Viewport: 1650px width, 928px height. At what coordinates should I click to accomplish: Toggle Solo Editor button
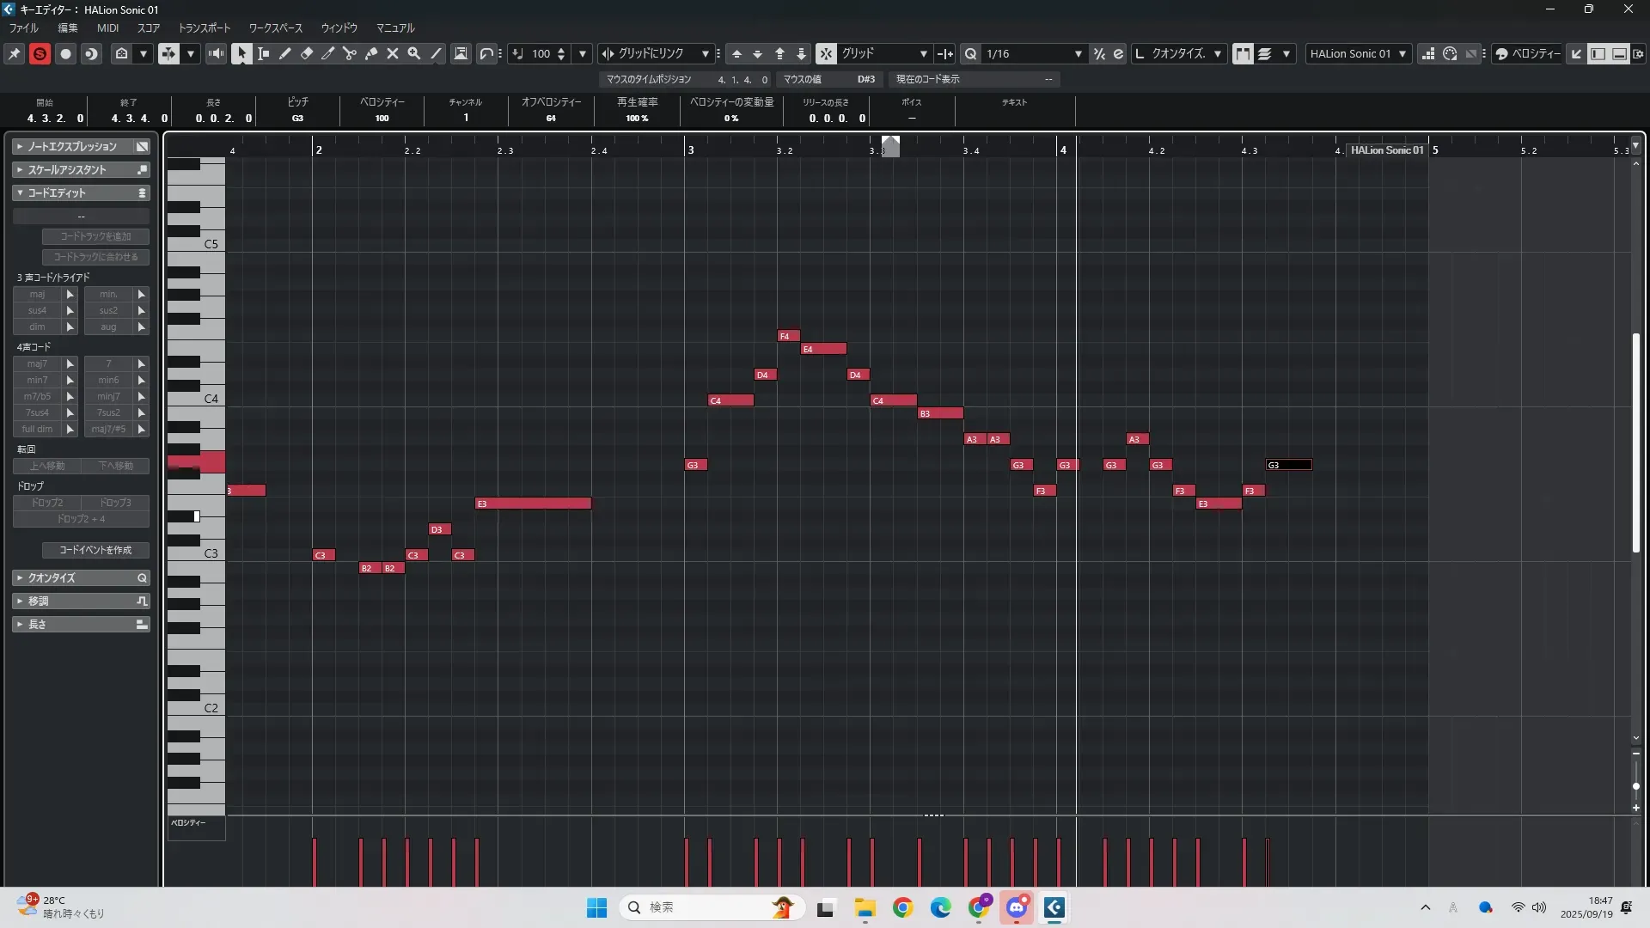coord(40,53)
